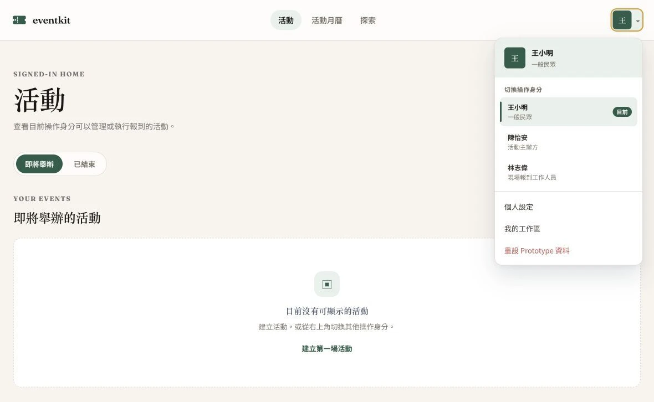This screenshot has width=654, height=402.
Task: Click the eventkit brand name
Action: [x=52, y=20]
